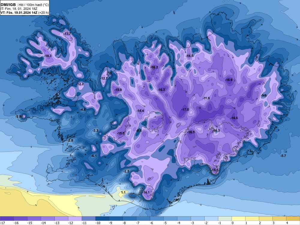
Task: Click the '-12' label in the color legend
Action: pyautogui.click(x=70, y=223)
